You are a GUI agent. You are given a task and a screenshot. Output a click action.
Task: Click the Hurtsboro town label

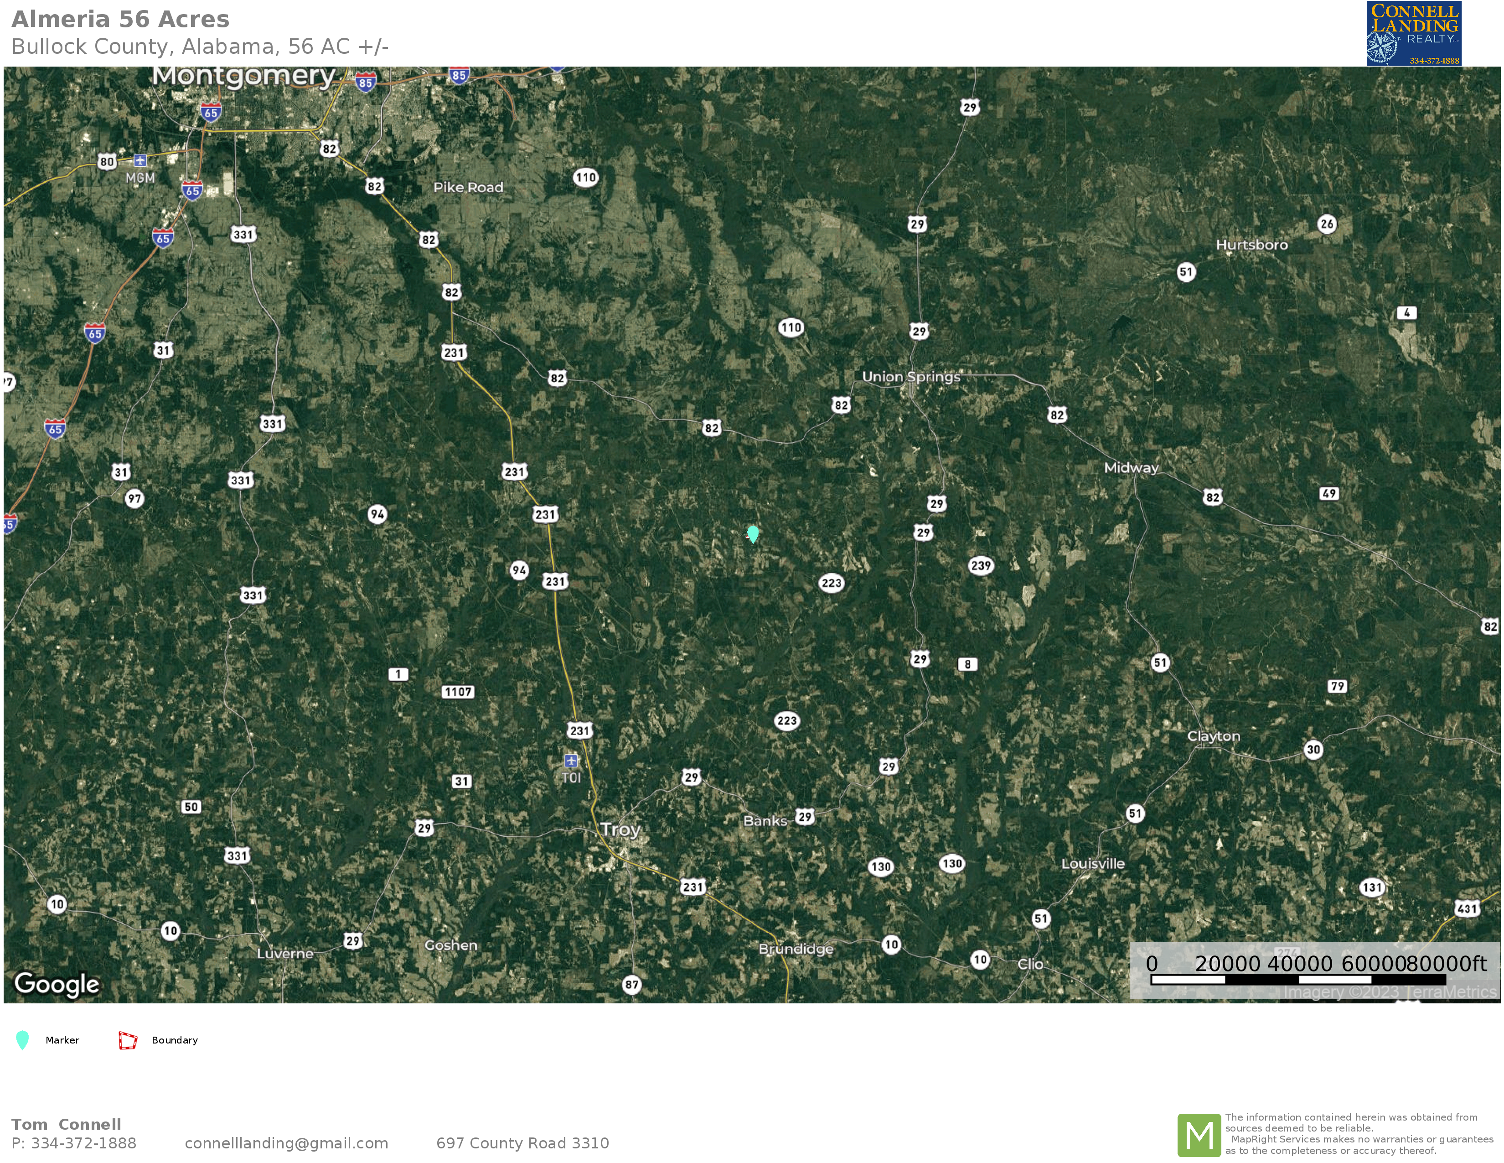(x=1251, y=244)
